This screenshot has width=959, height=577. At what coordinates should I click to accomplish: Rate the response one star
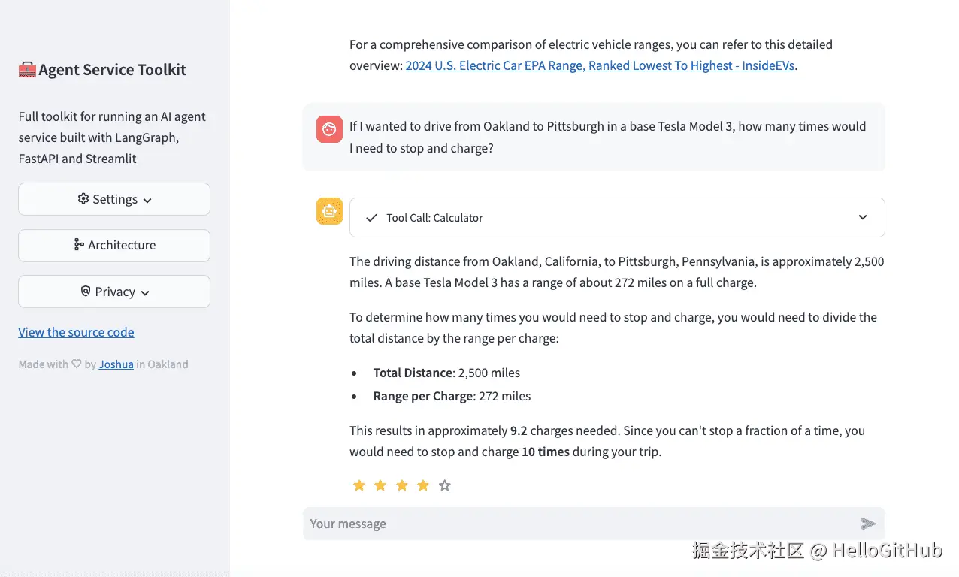[359, 485]
